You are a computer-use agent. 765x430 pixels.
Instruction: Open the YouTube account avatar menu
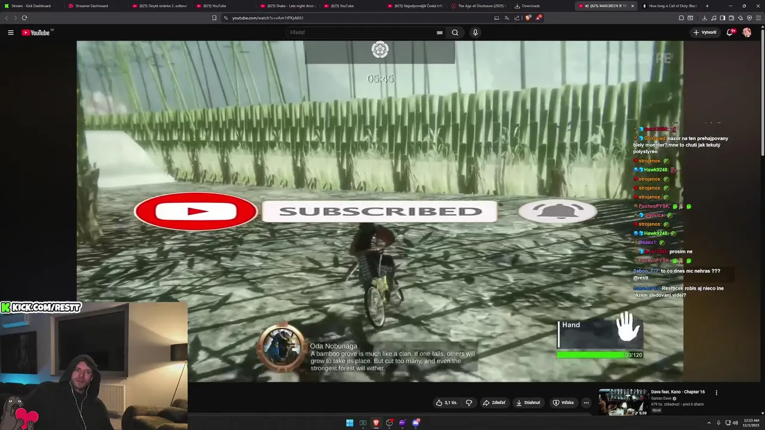pyautogui.click(x=747, y=32)
